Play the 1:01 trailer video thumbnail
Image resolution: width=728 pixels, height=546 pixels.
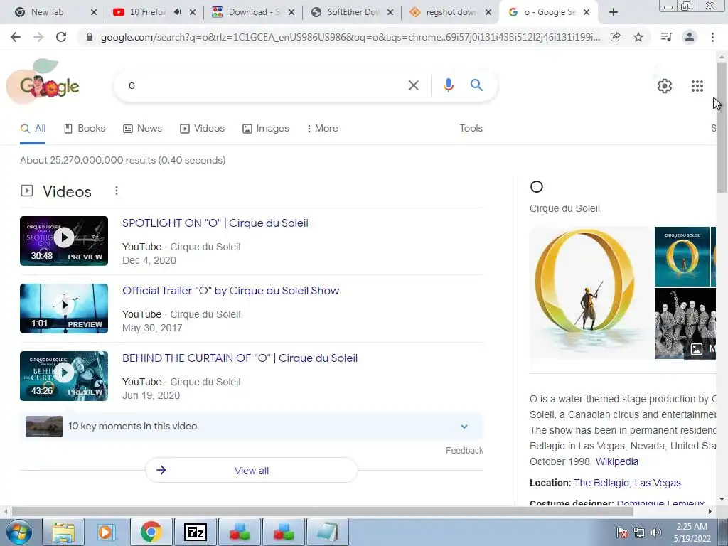coord(64,309)
